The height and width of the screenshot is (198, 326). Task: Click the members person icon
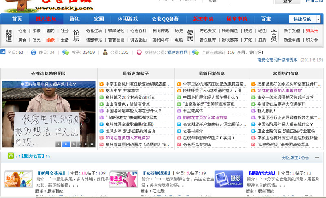(x=105, y=53)
